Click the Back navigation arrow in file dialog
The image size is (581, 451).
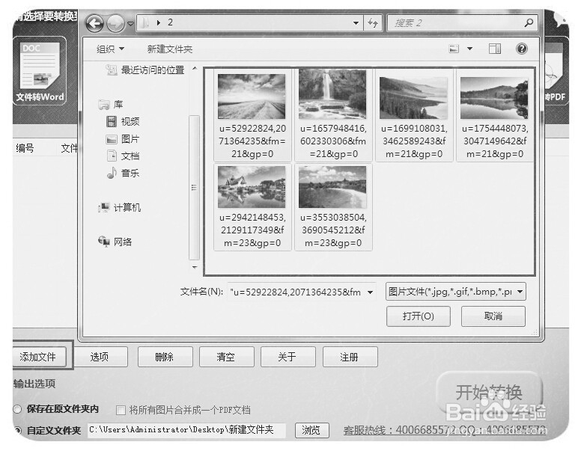(94, 24)
